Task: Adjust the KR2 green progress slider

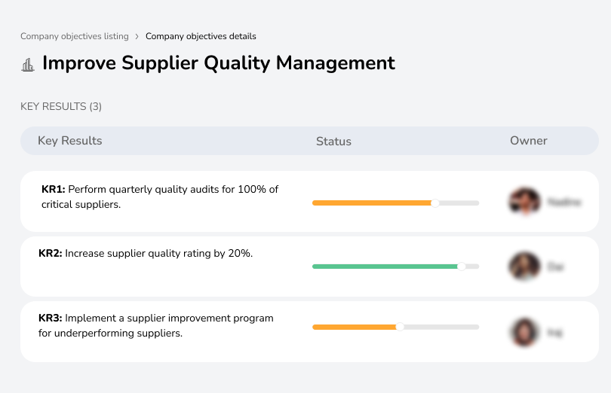Action: click(x=462, y=267)
